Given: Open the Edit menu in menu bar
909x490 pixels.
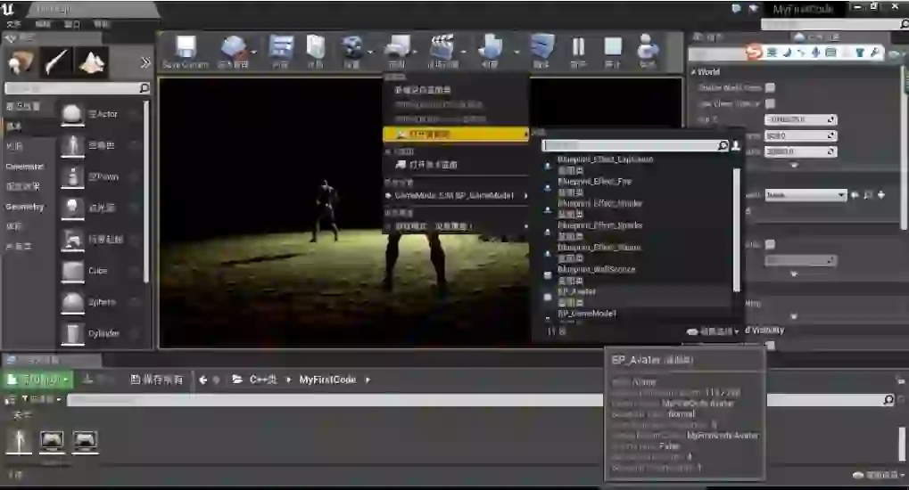Looking at the screenshot, I should click(43, 24).
